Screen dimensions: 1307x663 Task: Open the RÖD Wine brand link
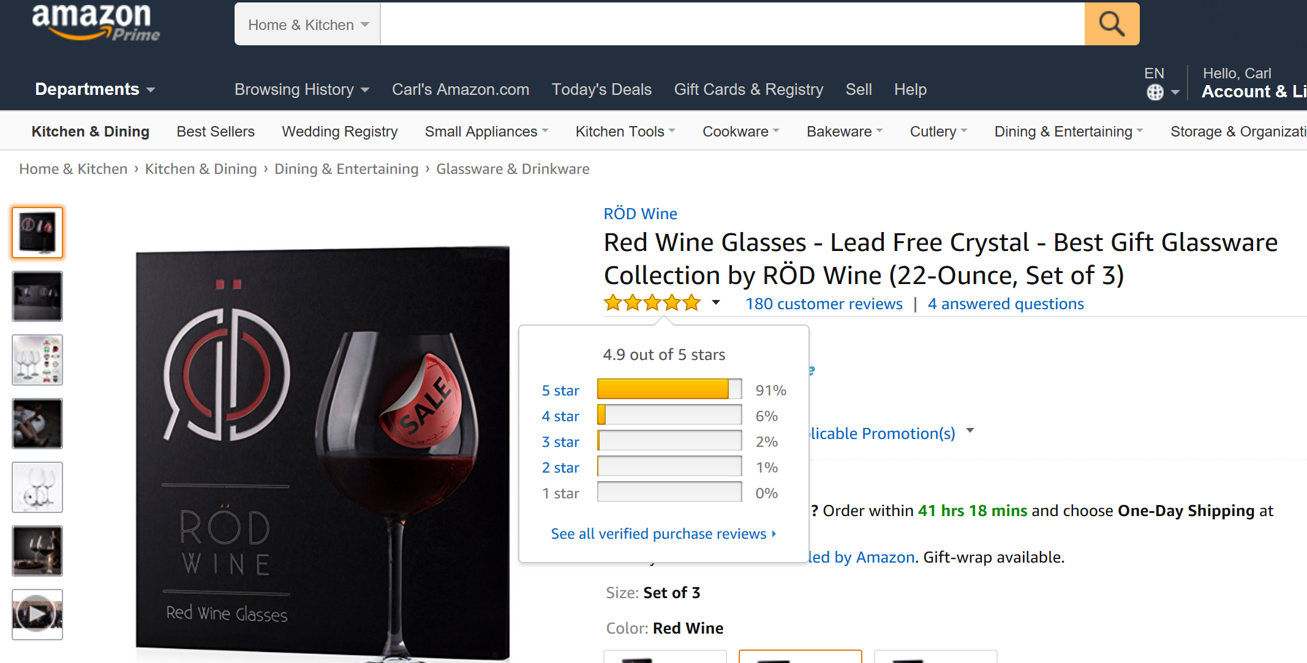(640, 214)
